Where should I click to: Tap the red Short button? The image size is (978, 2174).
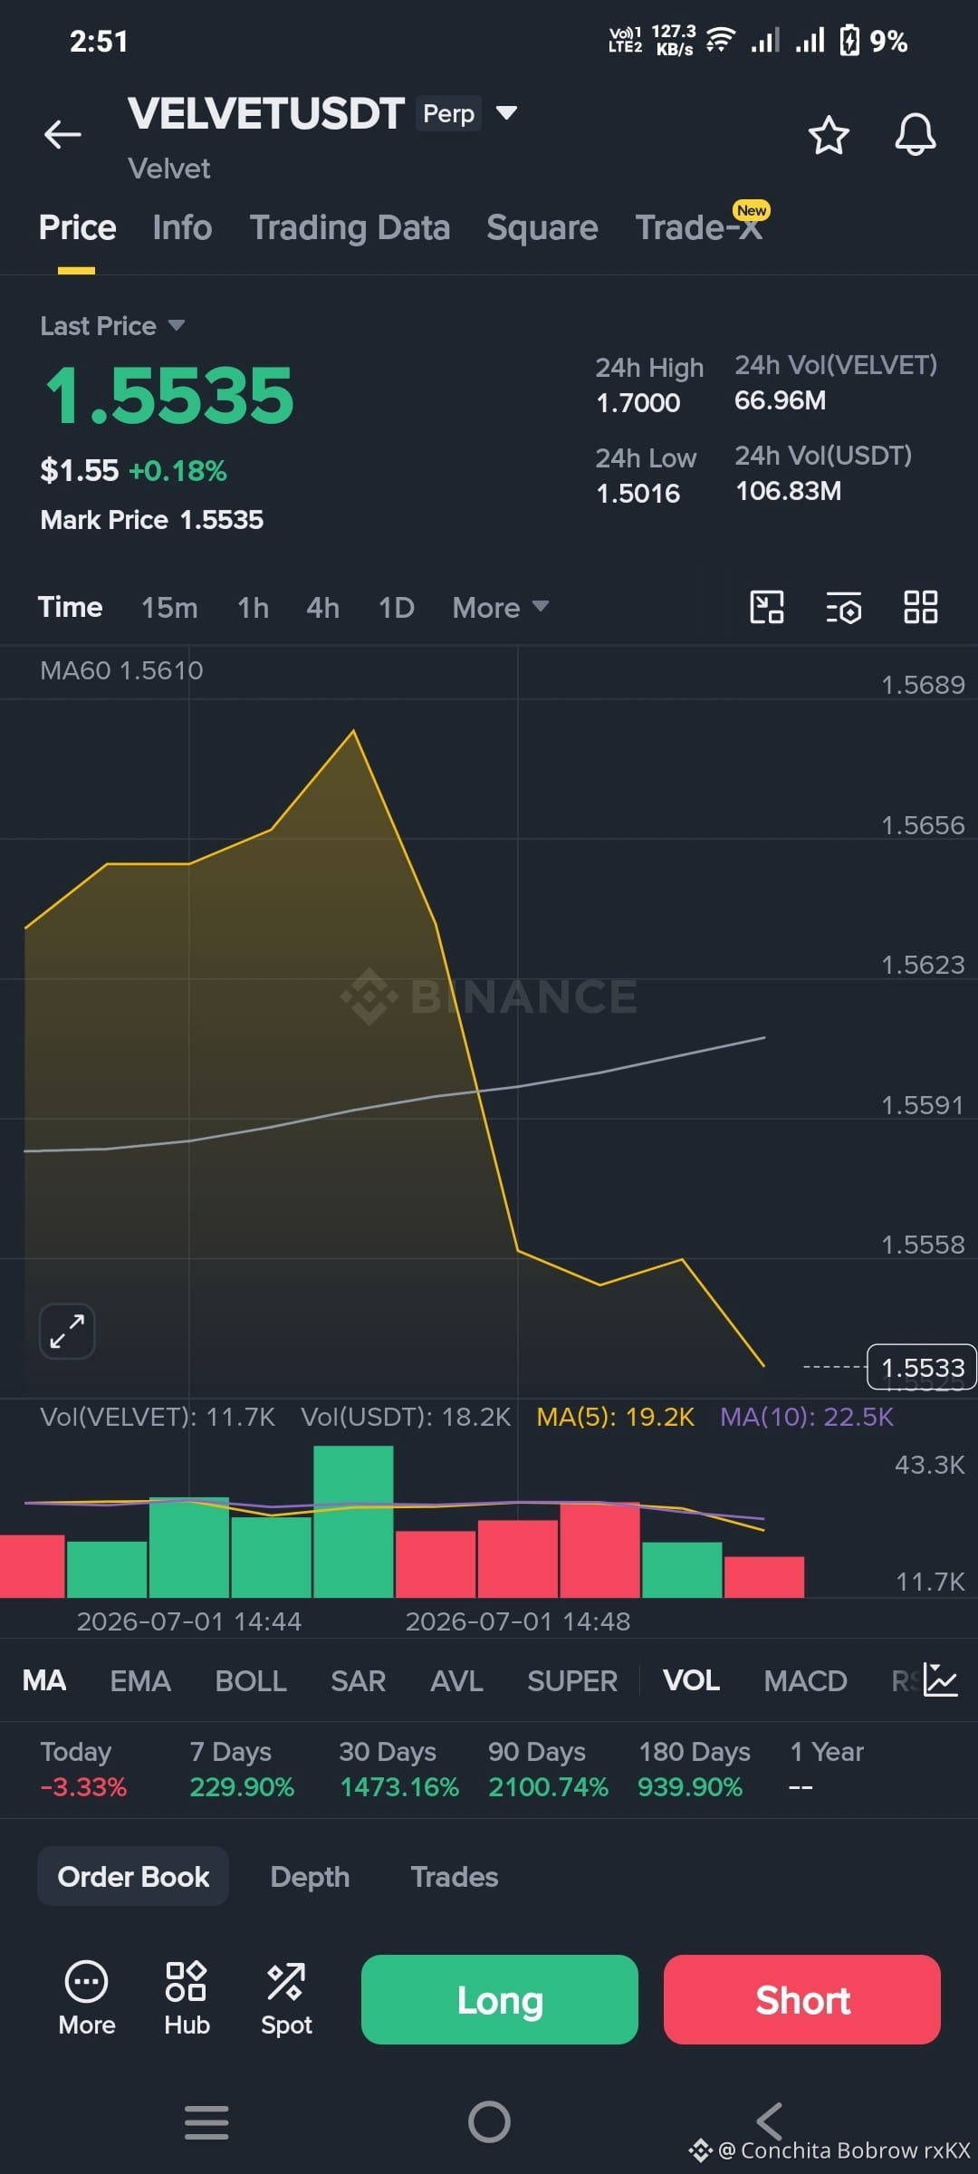click(x=802, y=1999)
